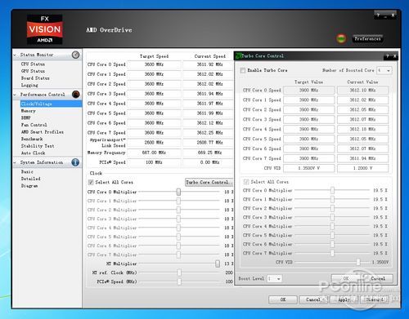
Task: Open the Board Status page
Action: point(35,78)
